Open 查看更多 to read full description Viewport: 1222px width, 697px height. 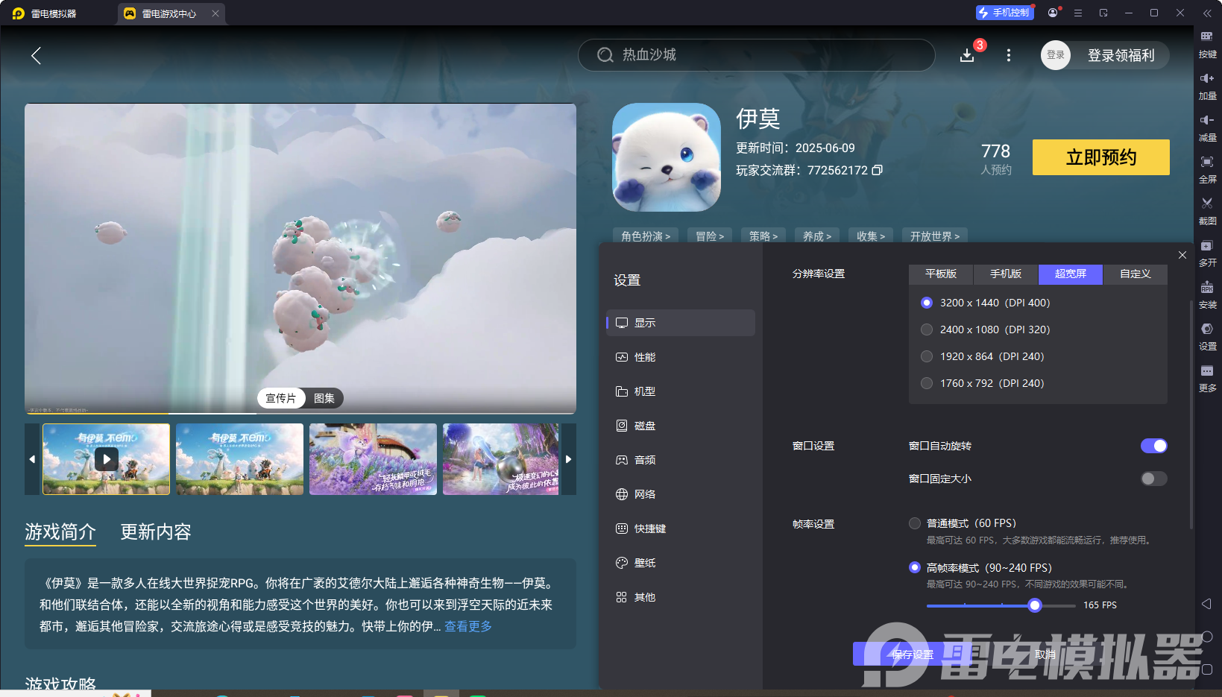[467, 626]
